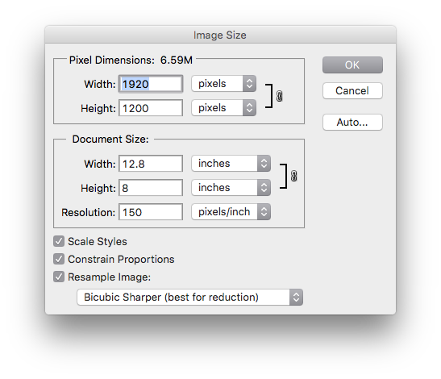Click into the pixel Height field showing 1200
Image resolution: width=441 pixels, height=379 pixels.
click(151, 108)
